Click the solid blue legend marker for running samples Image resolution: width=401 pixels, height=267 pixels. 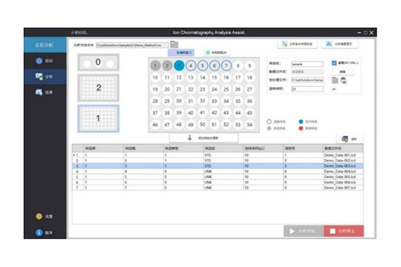coord(301,121)
